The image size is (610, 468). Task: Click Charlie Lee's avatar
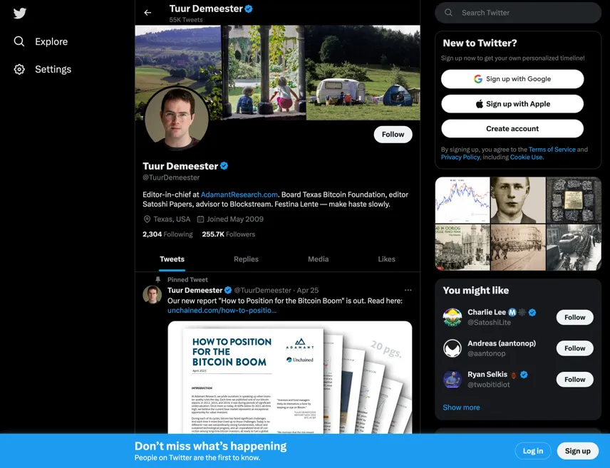tap(453, 317)
